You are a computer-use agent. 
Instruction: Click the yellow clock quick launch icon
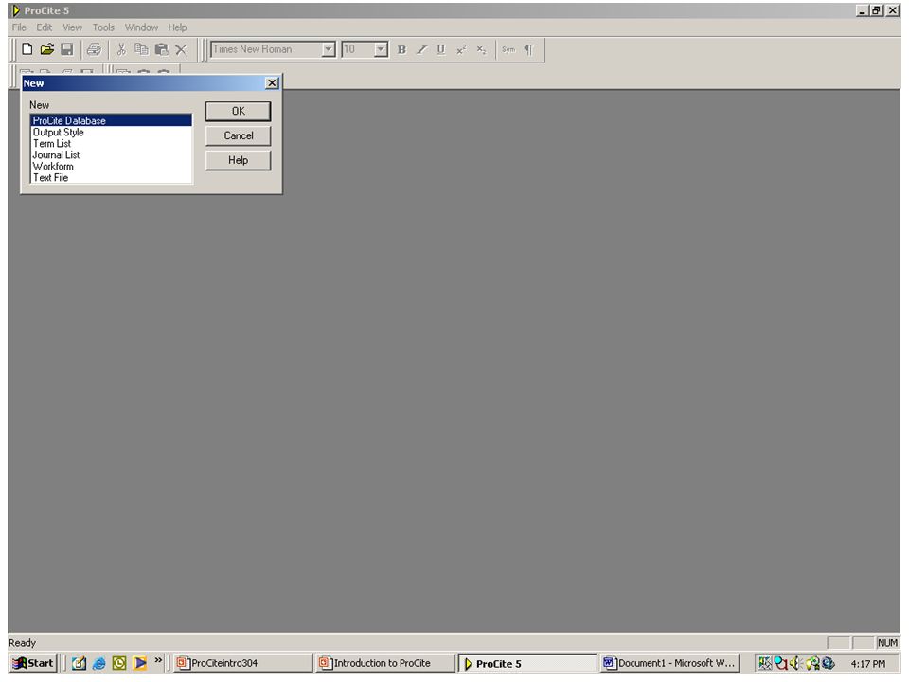pyautogui.click(x=119, y=663)
